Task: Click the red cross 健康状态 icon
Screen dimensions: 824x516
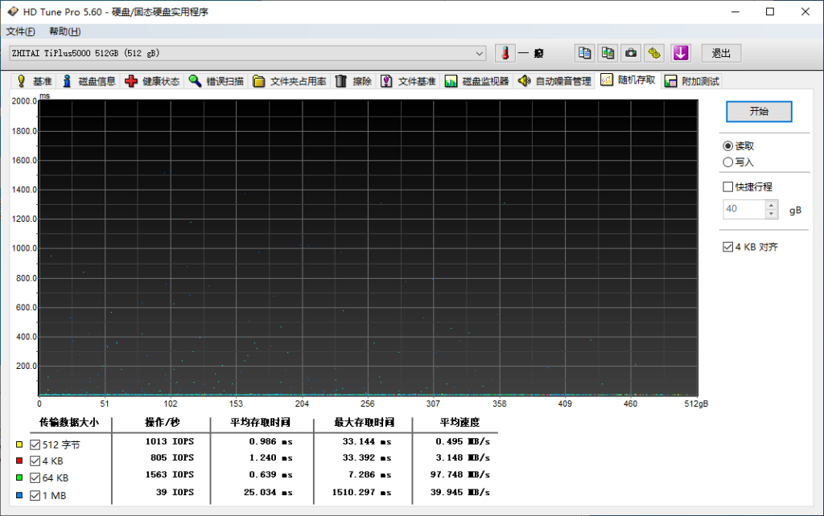Action: click(131, 81)
